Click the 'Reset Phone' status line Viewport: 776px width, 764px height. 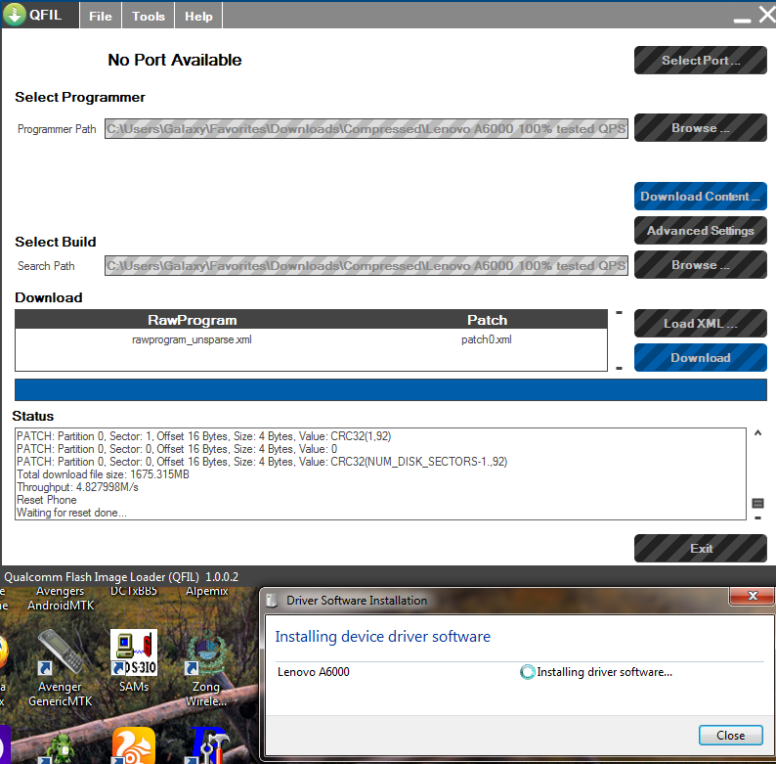coord(47,500)
